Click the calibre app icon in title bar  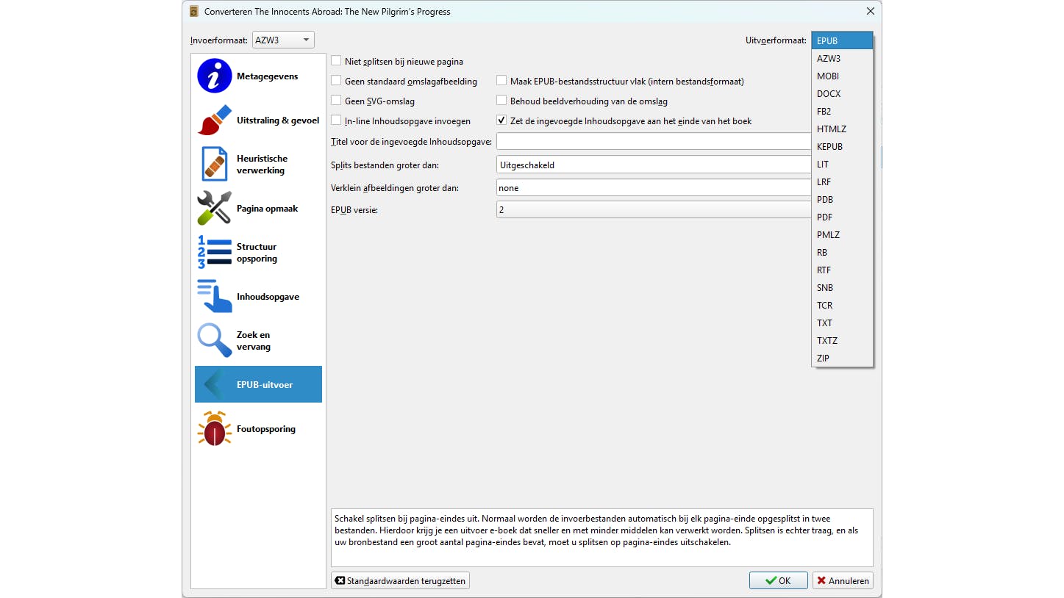click(x=193, y=11)
